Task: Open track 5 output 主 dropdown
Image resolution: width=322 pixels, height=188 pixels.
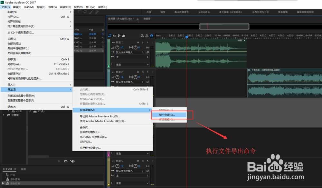Action: point(132,176)
